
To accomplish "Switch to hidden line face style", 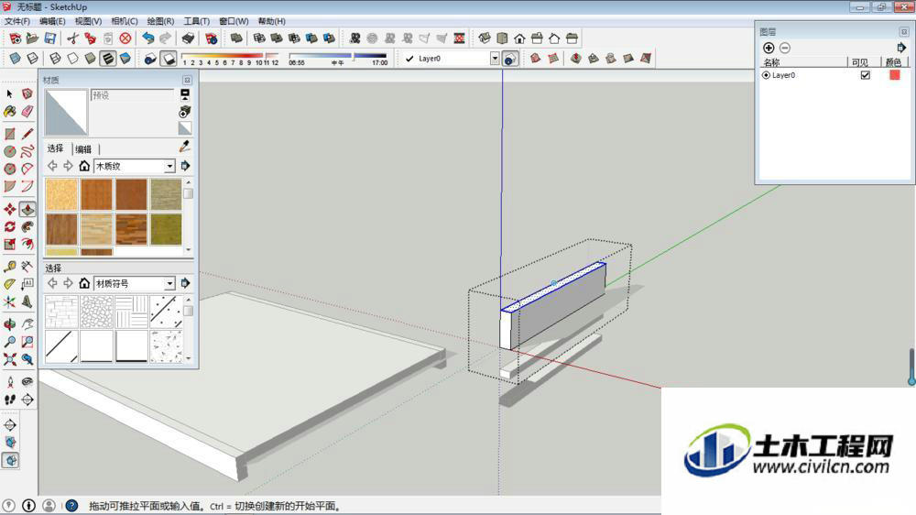I will [72, 59].
